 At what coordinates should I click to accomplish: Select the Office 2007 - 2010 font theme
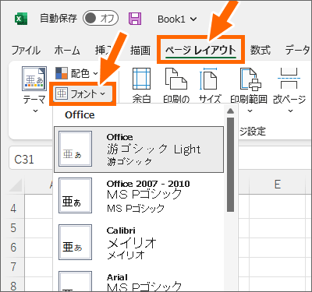pos(139,195)
